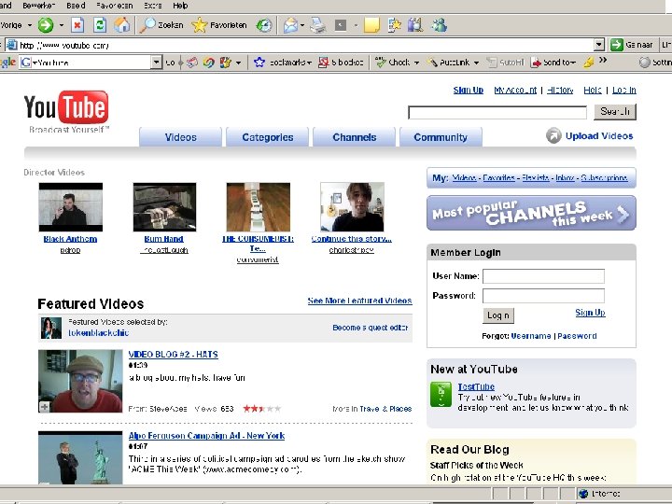
Task: Click Most popular Channels this week banner
Action: (531, 213)
